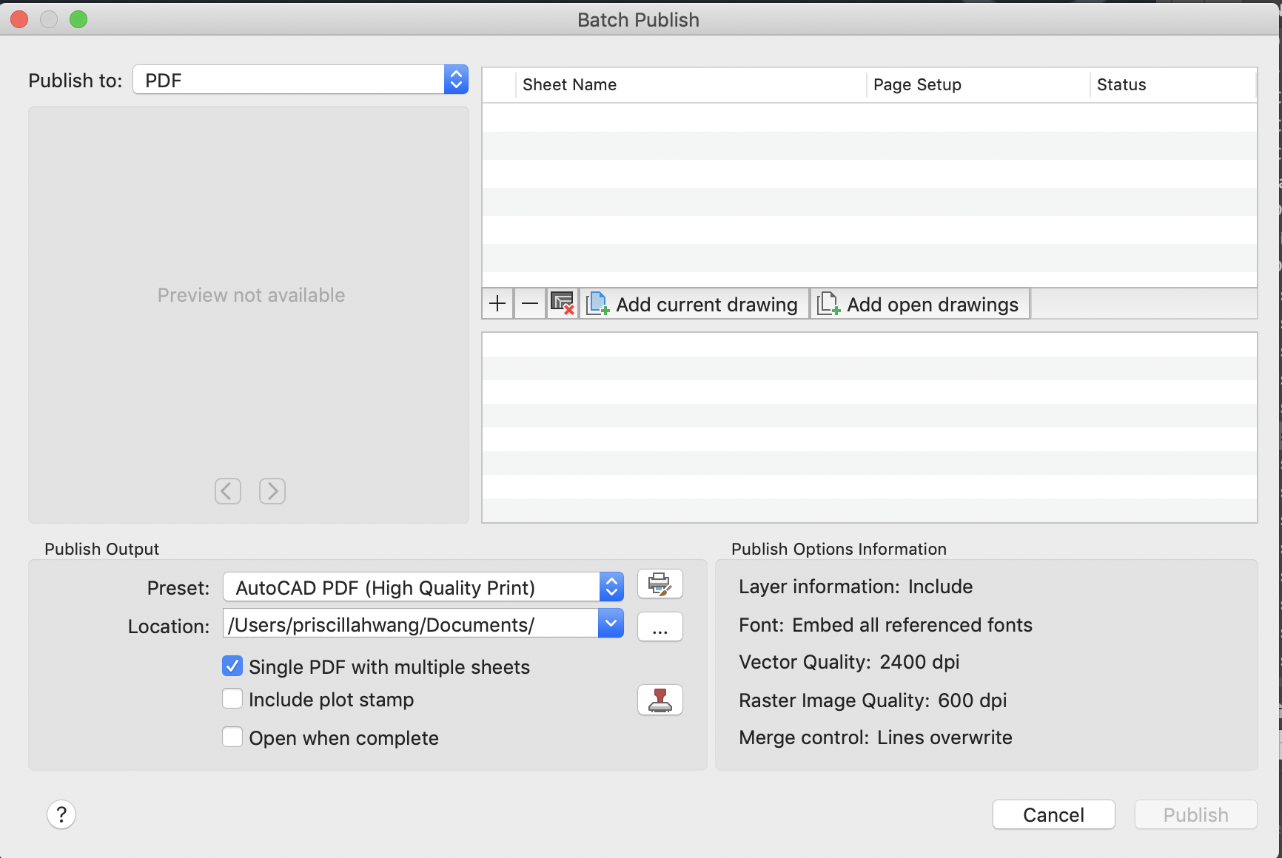
Task: Click the Add open drawings icon
Action: [827, 303]
